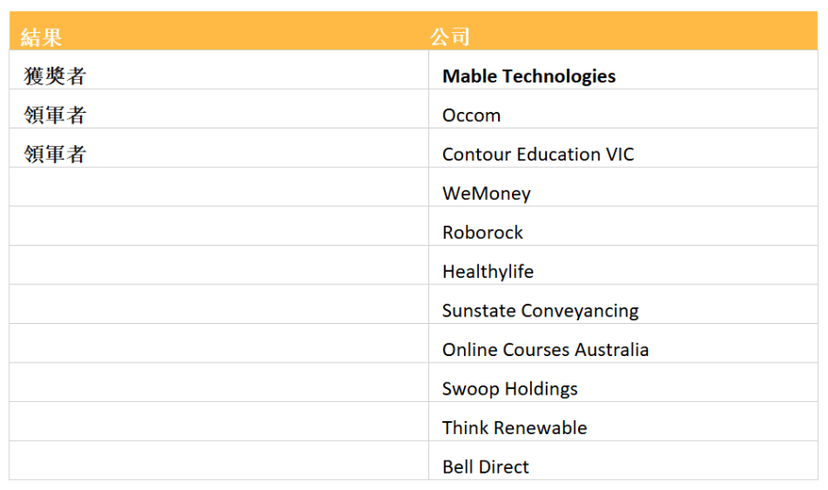Screen dimensions: 828x490
Task: Select the 領軍者 cell beside Occom
Action: click(x=54, y=116)
